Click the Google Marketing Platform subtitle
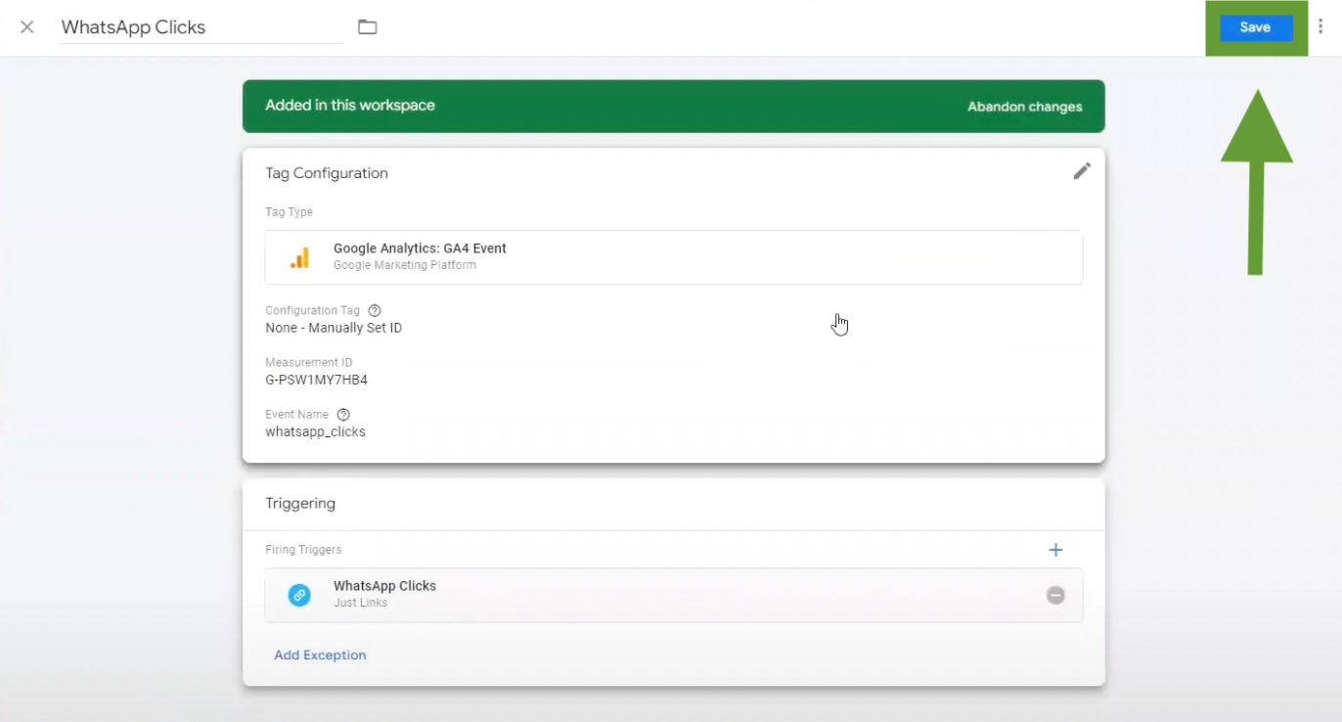The width and height of the screenshot is (1342, 722). tap(405, 265)
